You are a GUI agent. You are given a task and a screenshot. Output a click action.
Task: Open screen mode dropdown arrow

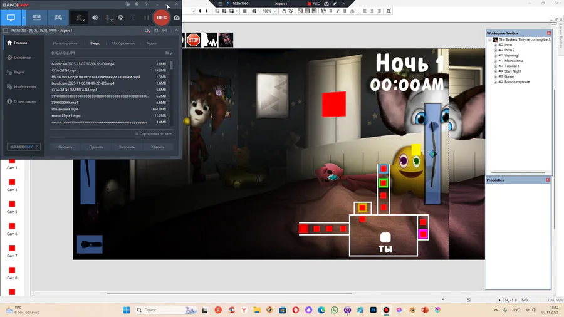(x=24, y=18)
